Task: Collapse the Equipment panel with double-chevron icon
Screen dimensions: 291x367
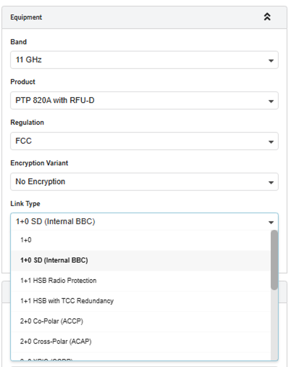Action: click(267, 17)
